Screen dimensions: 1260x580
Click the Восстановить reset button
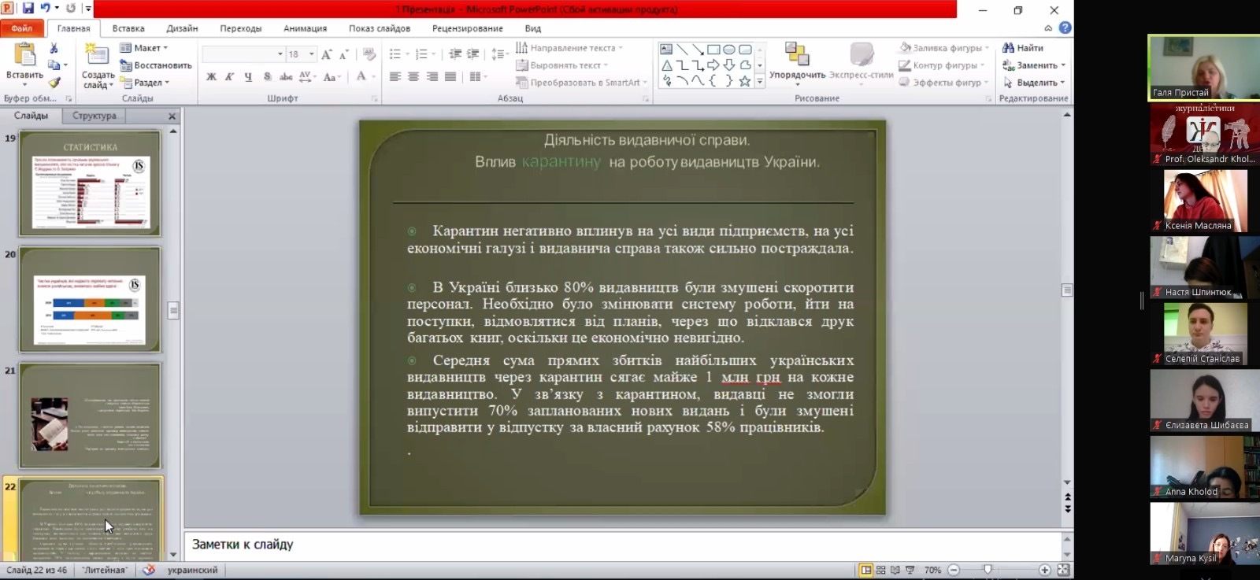click(x=156, y=65)
